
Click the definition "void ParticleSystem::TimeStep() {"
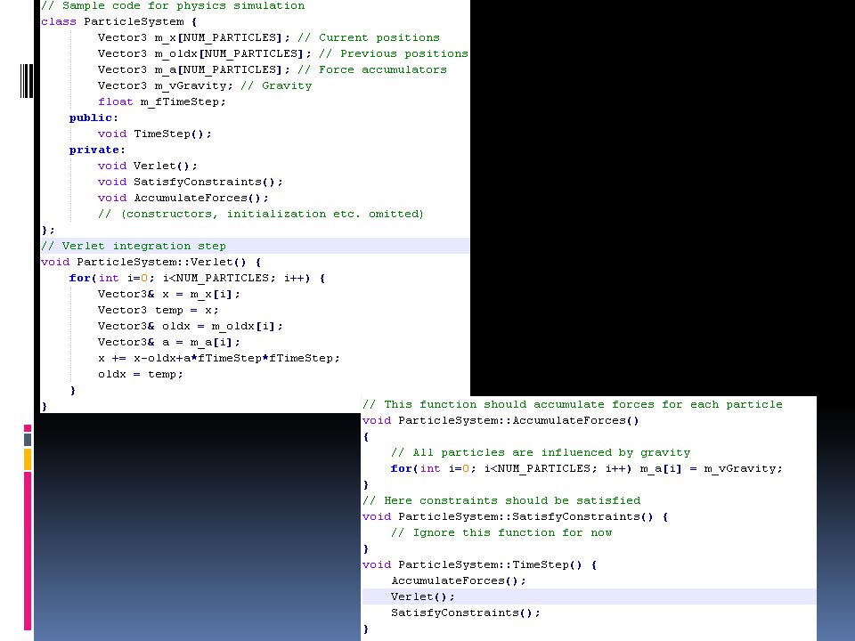480,565
